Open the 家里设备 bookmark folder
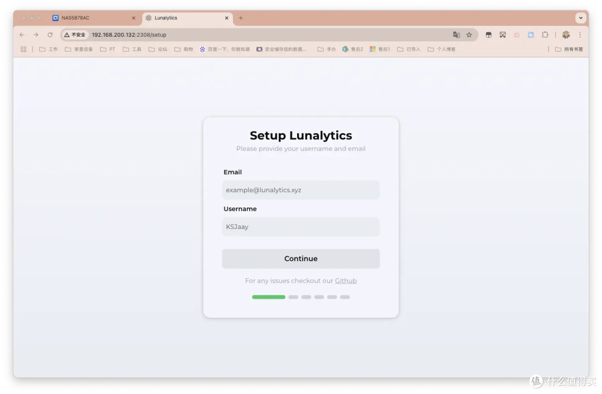This screenshot has width=602, height=394. [79, 49]
